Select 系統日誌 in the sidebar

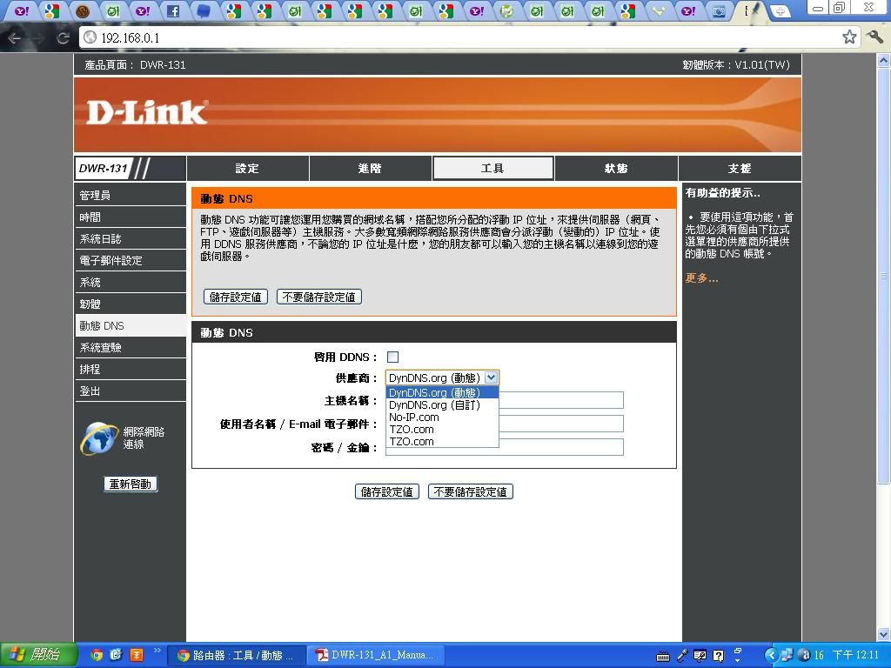click(x=101, y=239)
